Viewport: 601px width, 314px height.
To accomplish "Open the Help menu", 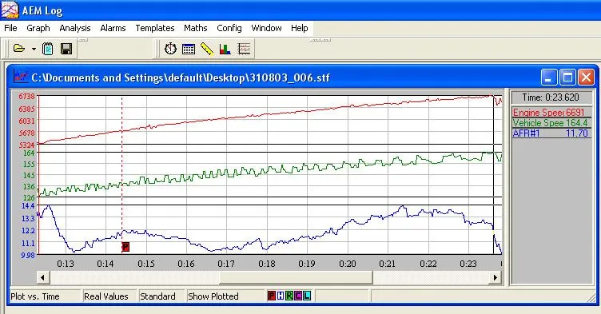I will (300, 28).
